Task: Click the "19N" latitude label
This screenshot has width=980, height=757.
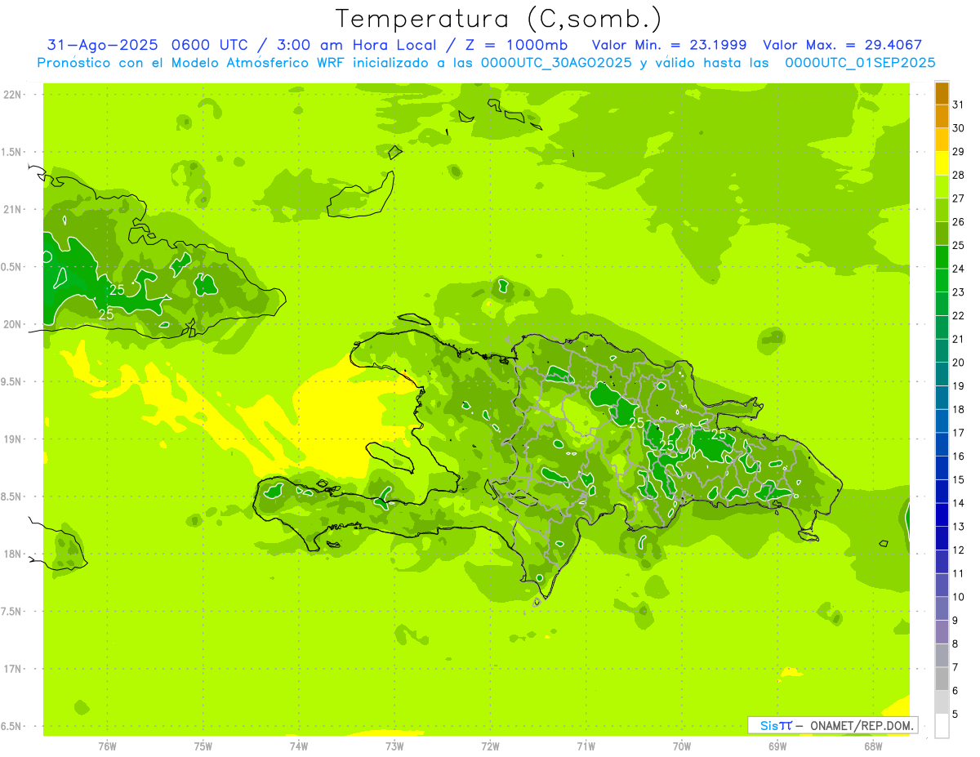Action: pos(12,439)
